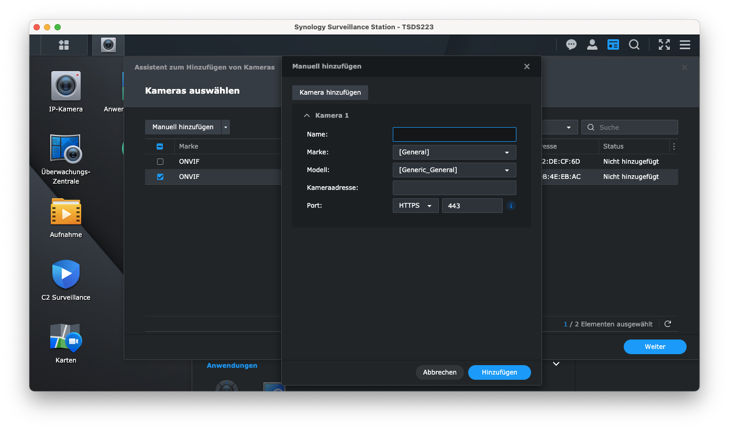This screenshot has width=729, height=430.
Task: Open the Marke dropdown
Action: click(x=454, y=152)
